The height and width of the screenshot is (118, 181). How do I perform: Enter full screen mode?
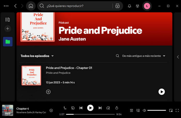177,111
